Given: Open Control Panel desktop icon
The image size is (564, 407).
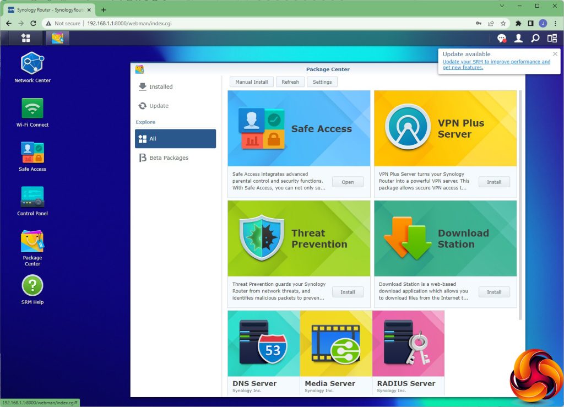Looking at the screenshot, I should 32,201.
